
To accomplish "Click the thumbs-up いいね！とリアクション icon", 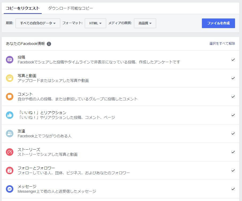I will click(x=10, y=115).
